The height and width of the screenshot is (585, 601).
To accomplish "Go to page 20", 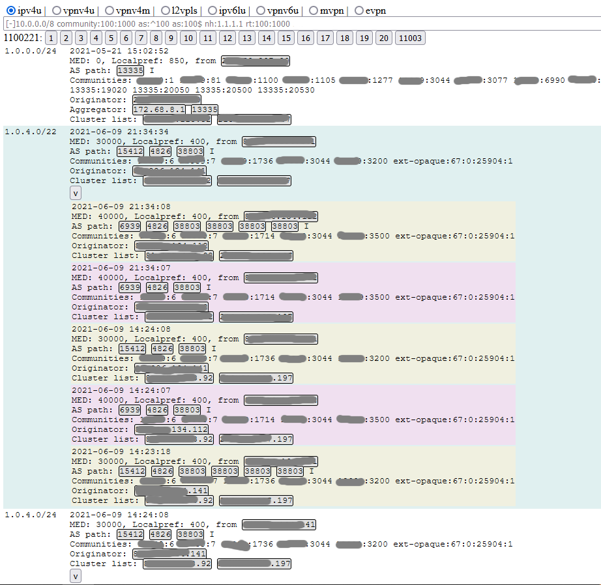I will (x=384, y=38).
